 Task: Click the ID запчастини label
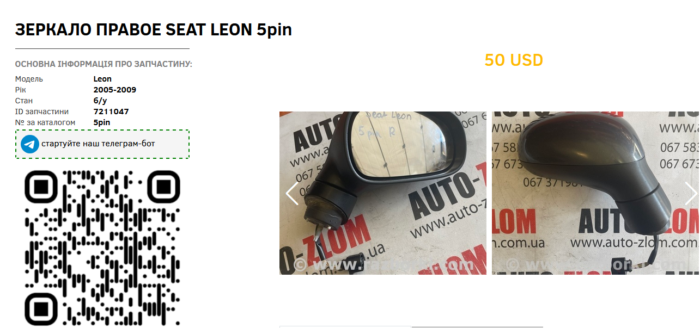pyautogui.click(x=42, y=112)
